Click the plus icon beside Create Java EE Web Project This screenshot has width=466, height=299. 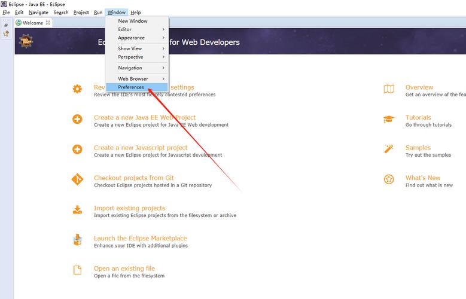tap(77, 119)
